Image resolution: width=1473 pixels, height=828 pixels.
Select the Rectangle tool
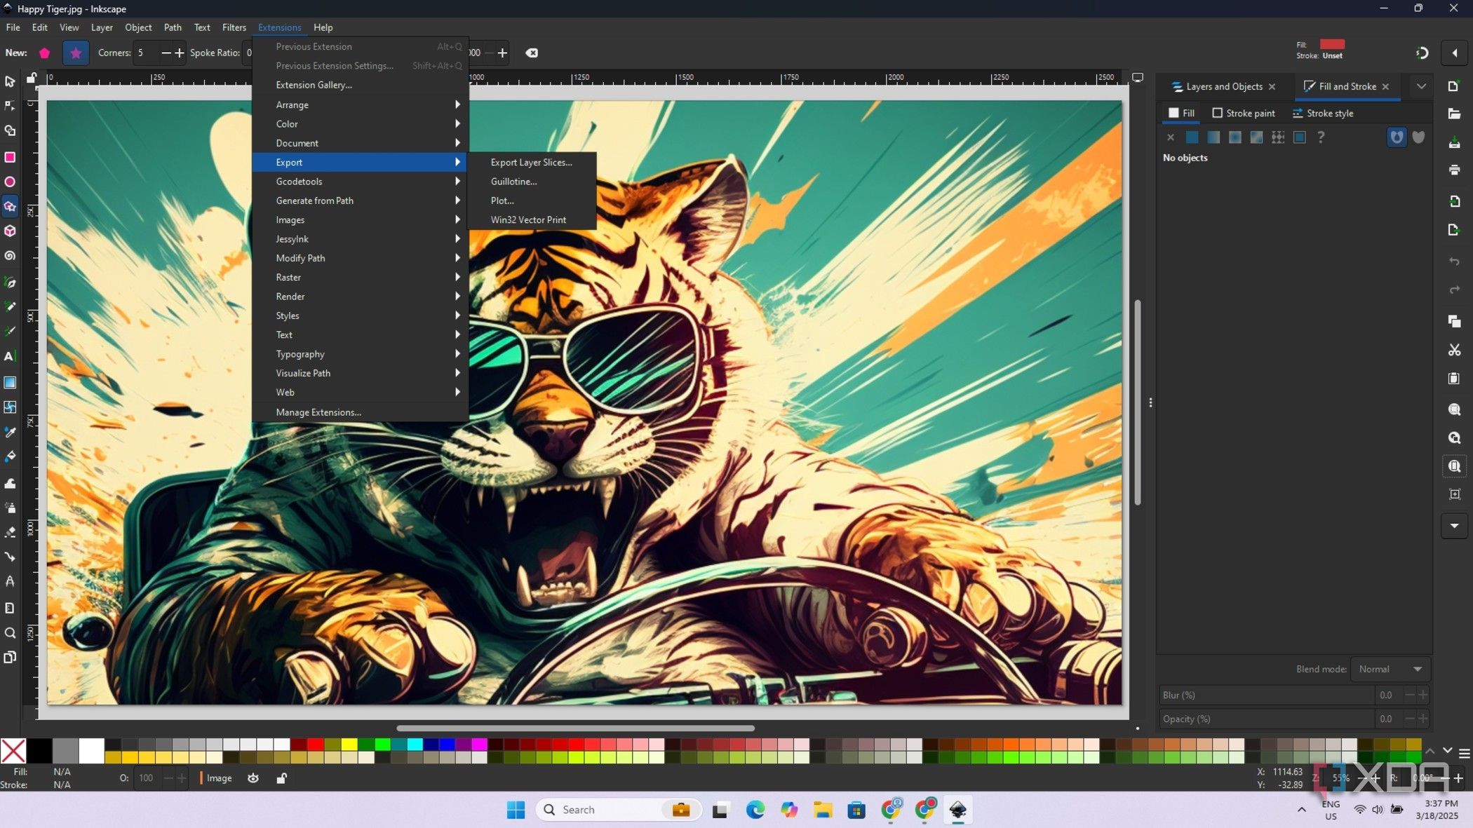point(10,157)
